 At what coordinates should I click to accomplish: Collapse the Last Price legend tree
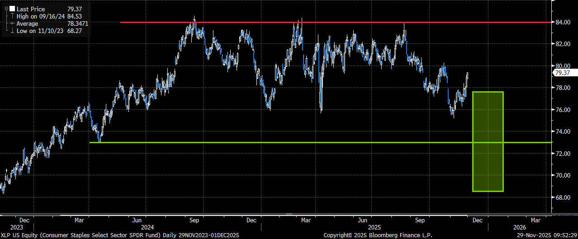(6, 9)
